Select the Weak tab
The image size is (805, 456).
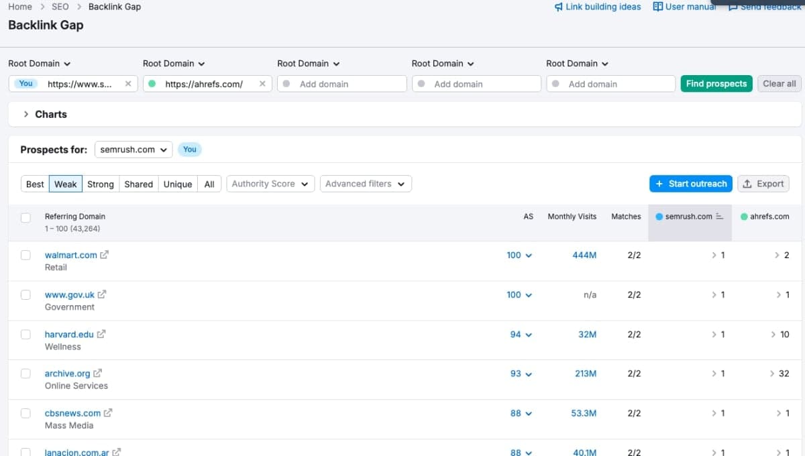[x=66, y=184]
